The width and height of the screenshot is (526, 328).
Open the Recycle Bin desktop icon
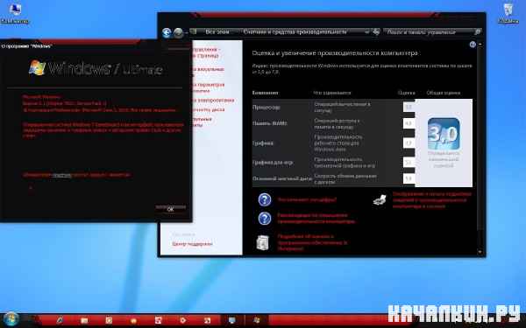pos(508,13)
